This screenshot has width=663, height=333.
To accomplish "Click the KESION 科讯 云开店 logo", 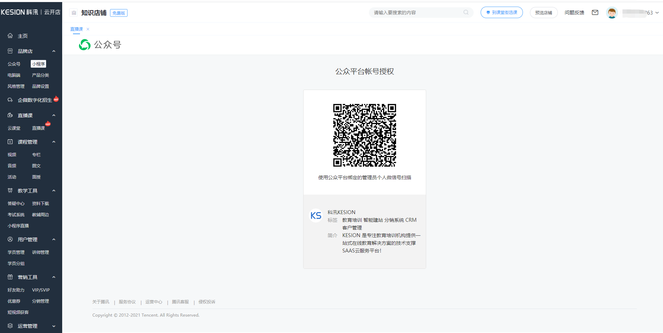I will pyautogui.click(x=30, y=12).
